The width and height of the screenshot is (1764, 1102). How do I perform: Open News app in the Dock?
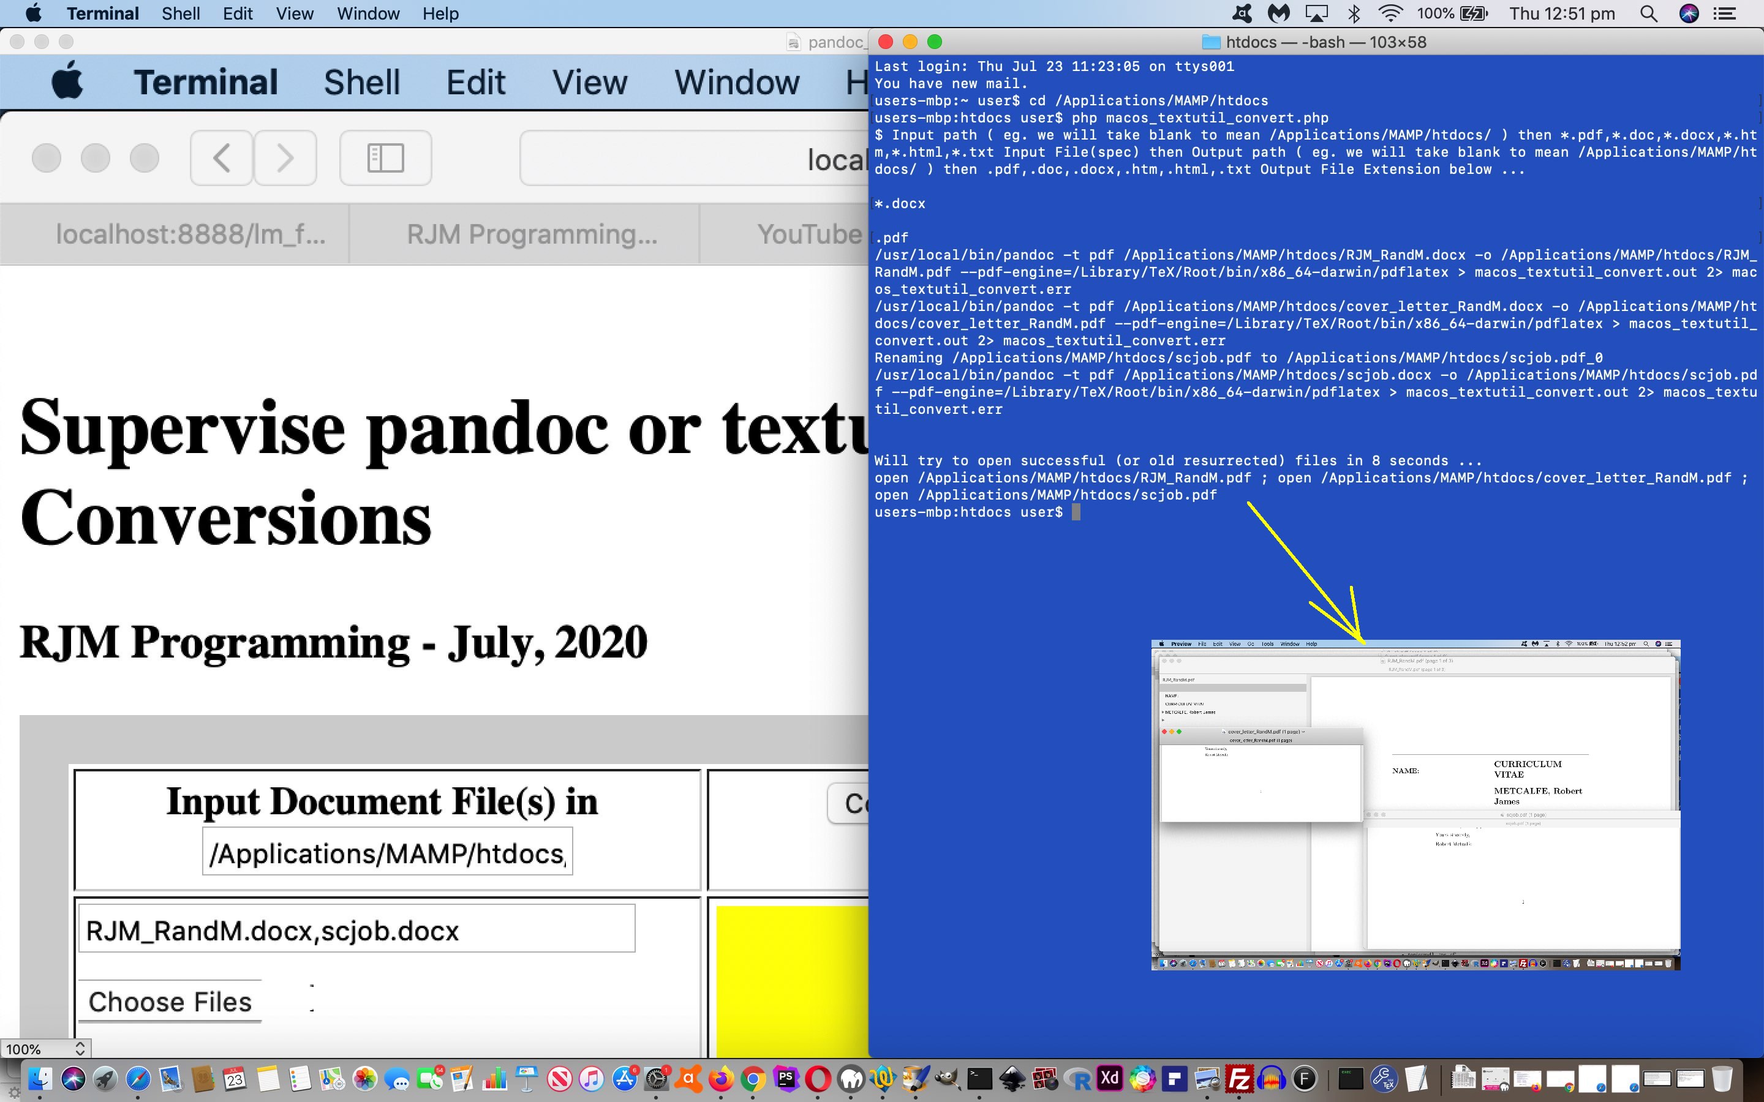point(559,1079)
